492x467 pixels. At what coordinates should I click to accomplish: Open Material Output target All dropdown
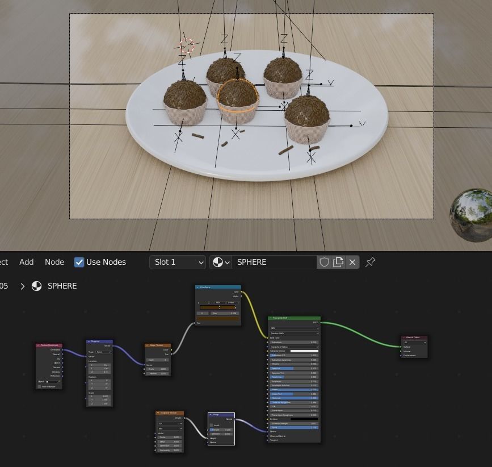click(415, 343)
